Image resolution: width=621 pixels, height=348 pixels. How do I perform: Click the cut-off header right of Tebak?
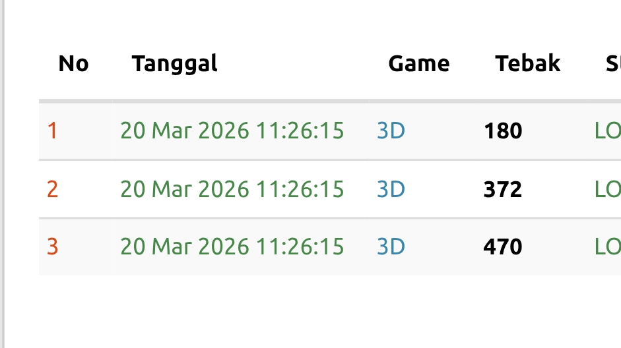612,64
